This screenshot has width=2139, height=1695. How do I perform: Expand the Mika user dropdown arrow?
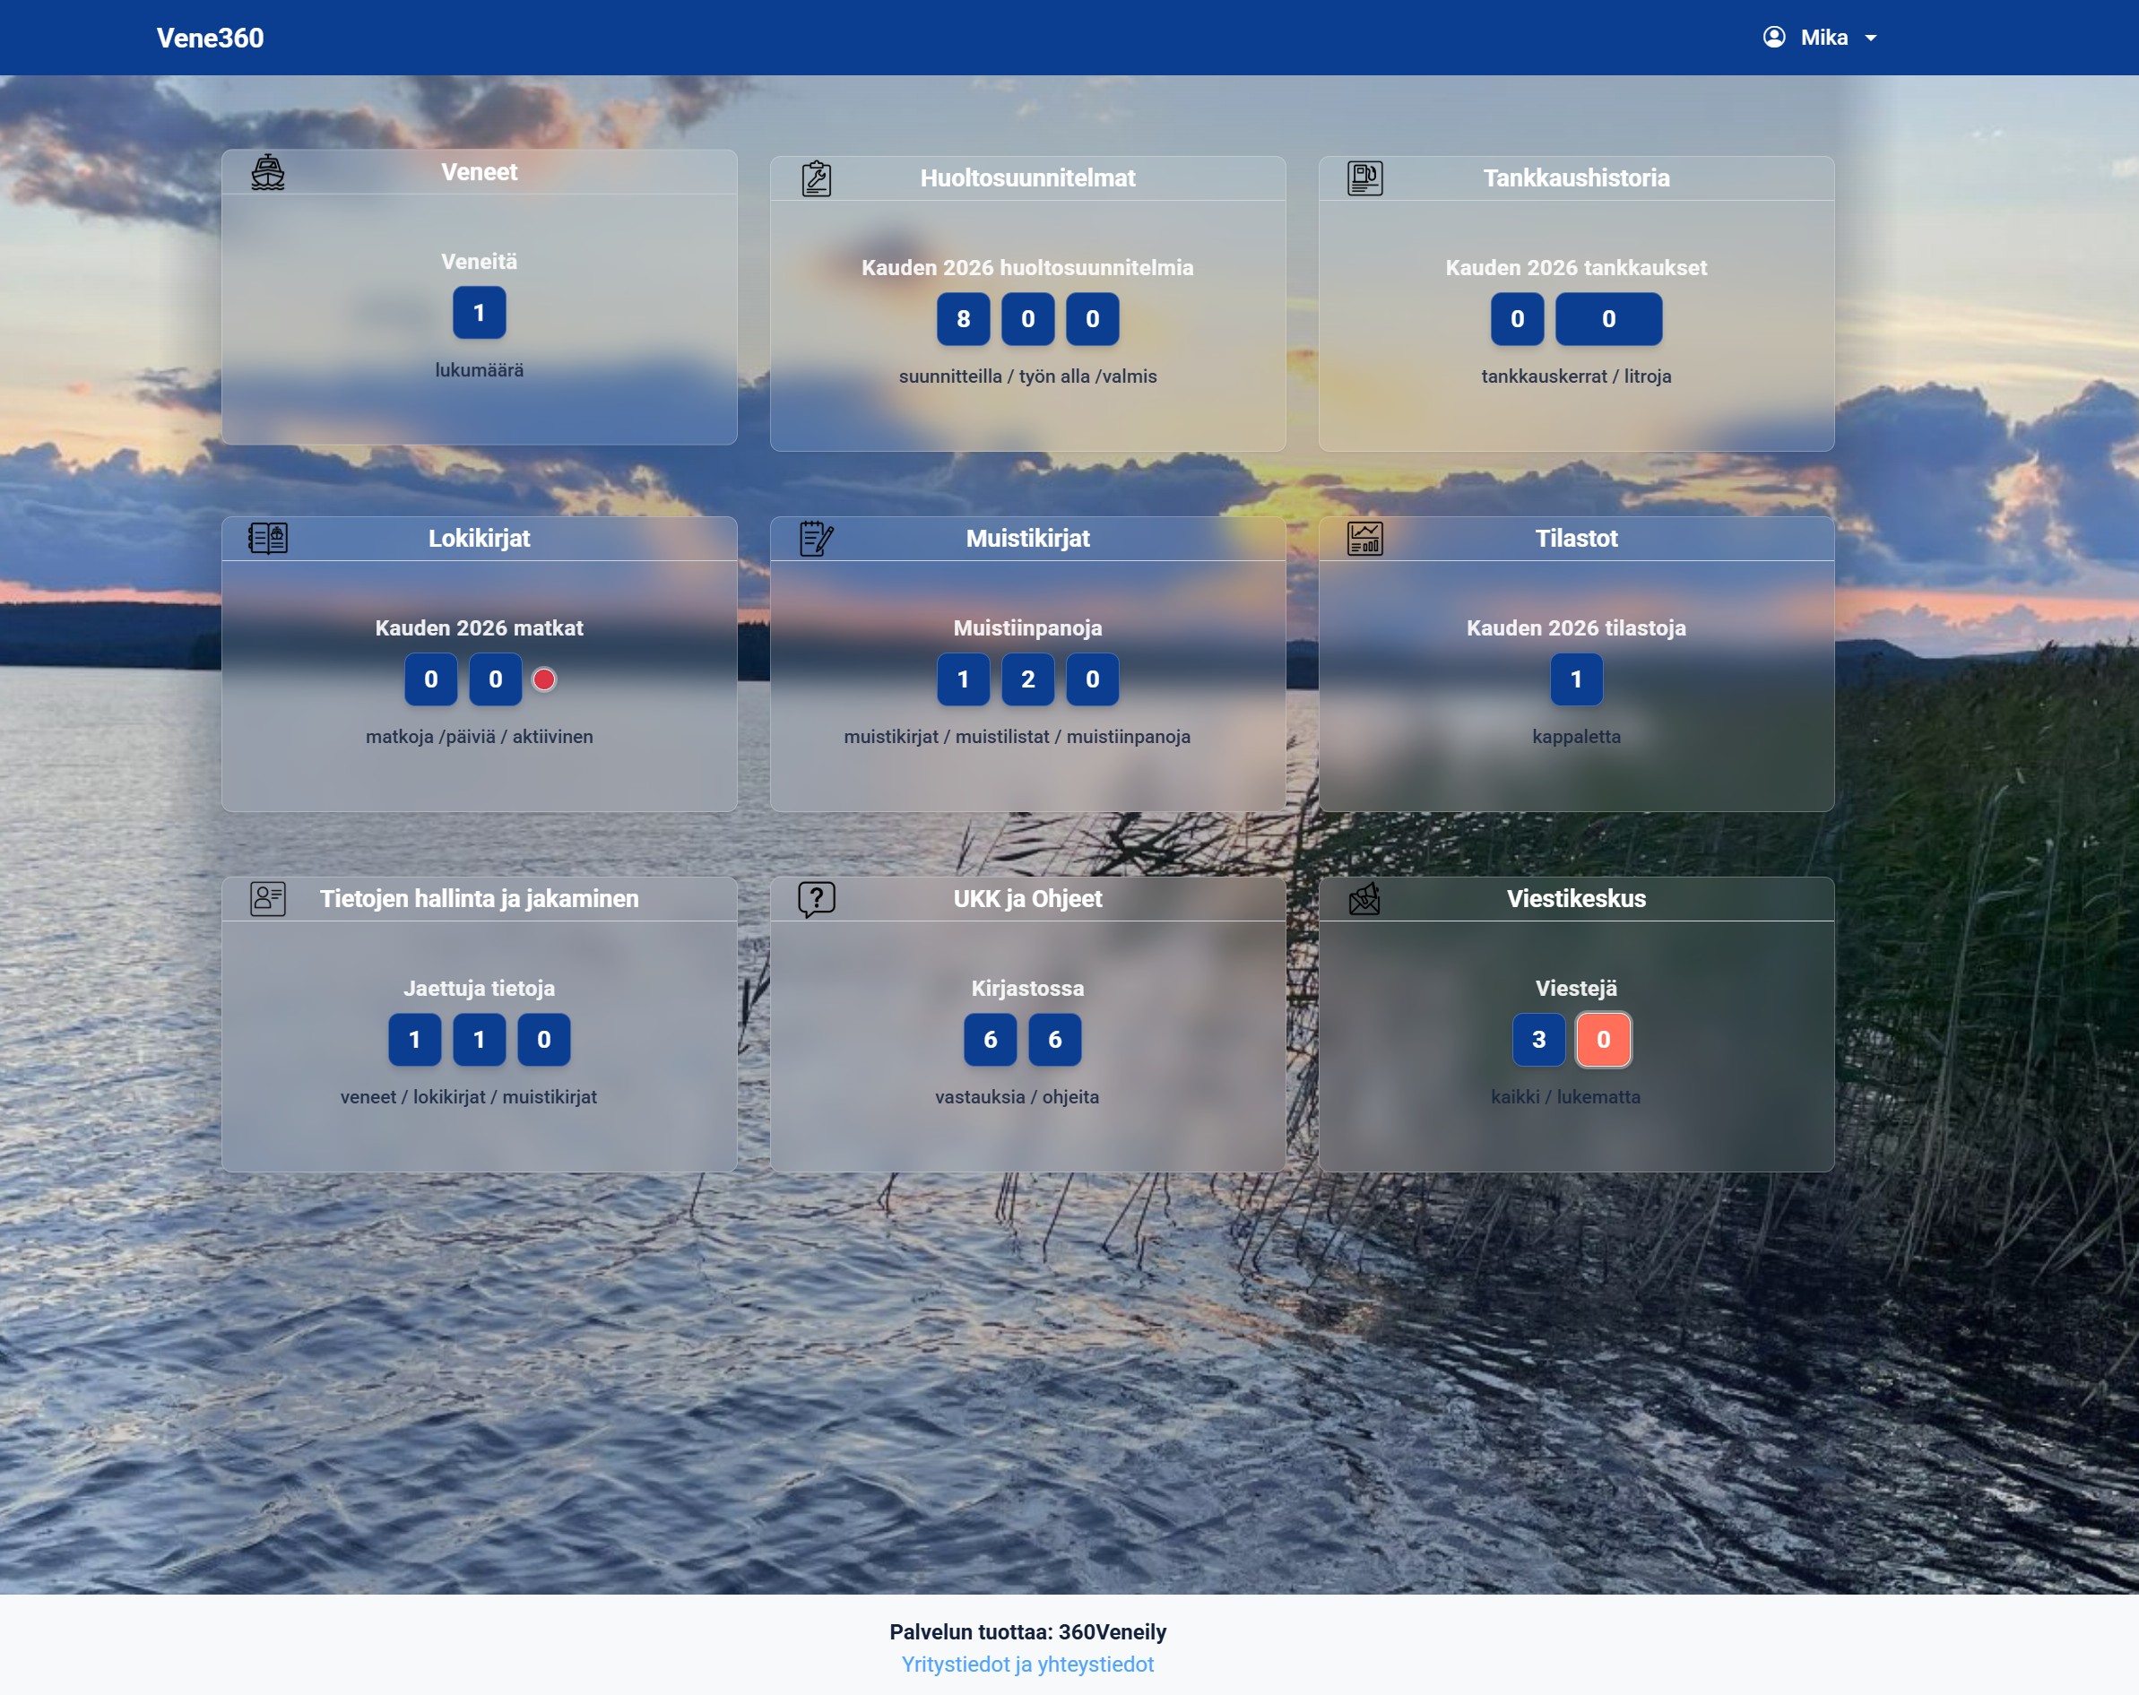(x=1871, y=39)
